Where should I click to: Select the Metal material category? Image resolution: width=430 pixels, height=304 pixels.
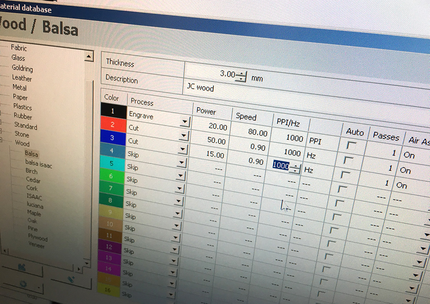pos(20,88)
